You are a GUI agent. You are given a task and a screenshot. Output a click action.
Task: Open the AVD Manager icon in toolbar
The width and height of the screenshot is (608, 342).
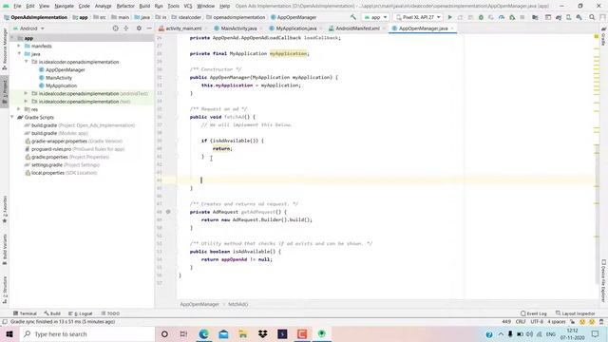[x=568, y=17]
